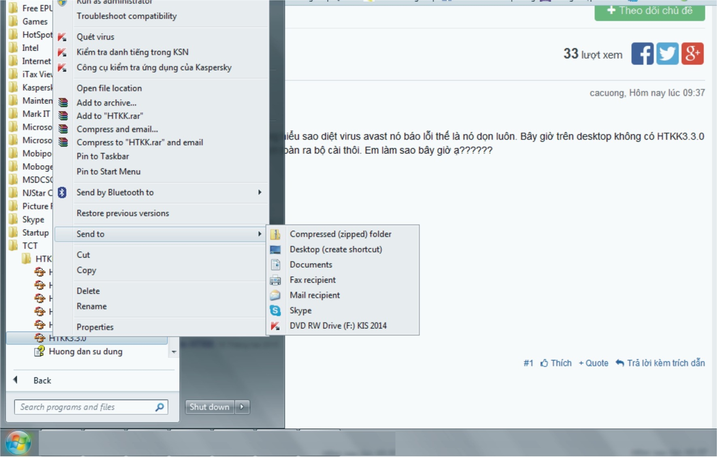Choose Properties from context menu

coord(95,327)
